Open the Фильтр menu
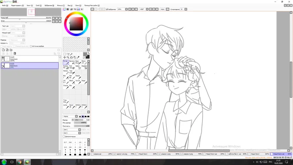Image resolution: width=293 pixels, height=165 pixels. click(61, 6)
